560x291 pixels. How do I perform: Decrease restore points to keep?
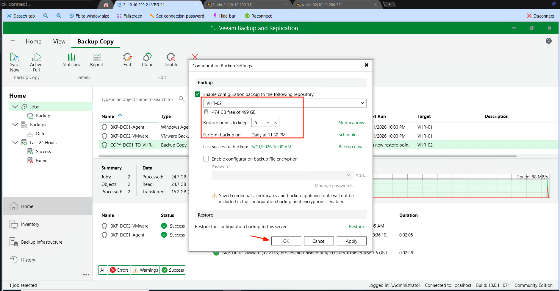click(268, 123)
